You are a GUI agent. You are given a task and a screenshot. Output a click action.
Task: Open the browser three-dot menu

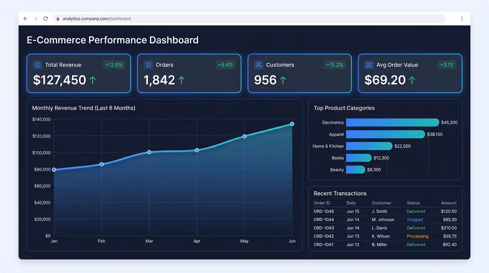click(462, 18)
